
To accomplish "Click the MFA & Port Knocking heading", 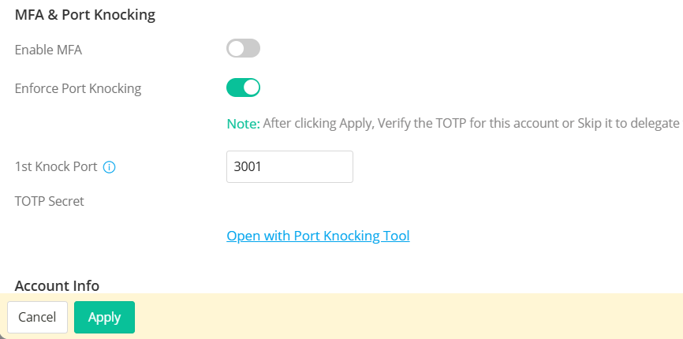I will 85,14.
